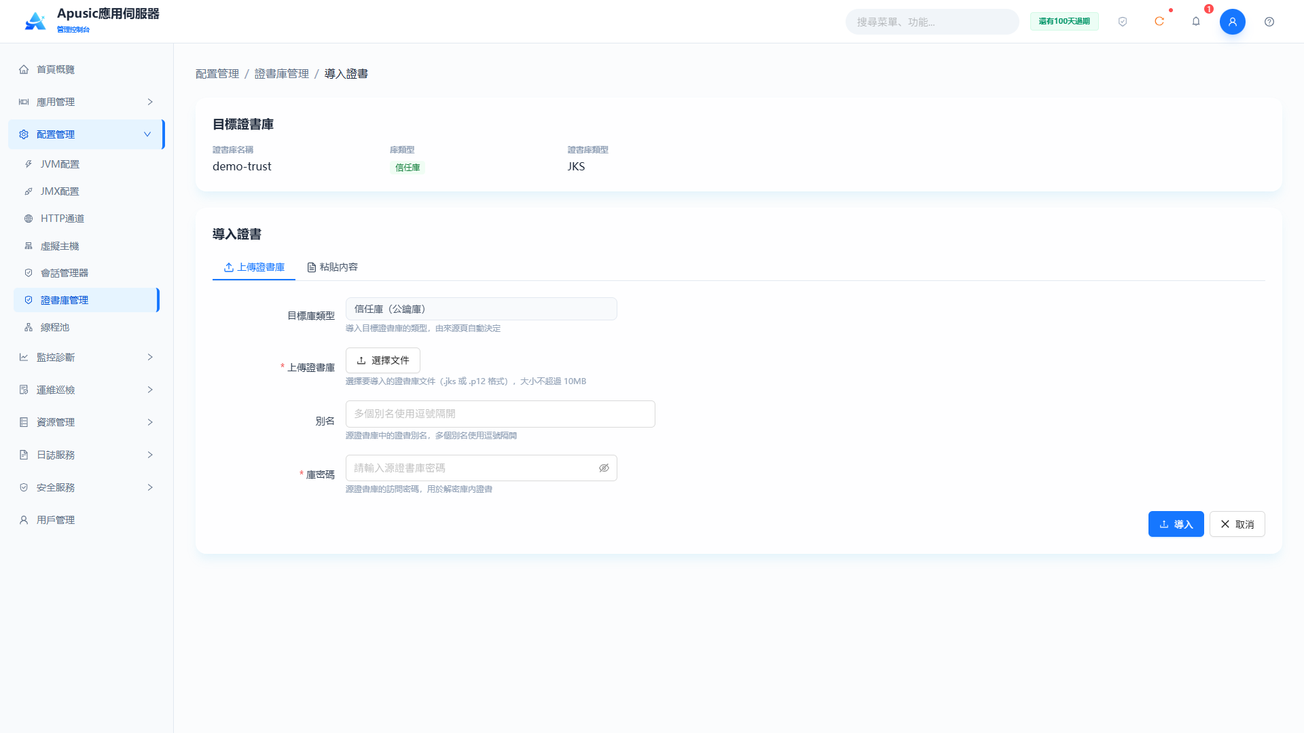Click the 選擇文件 upload button

point(383,360)
